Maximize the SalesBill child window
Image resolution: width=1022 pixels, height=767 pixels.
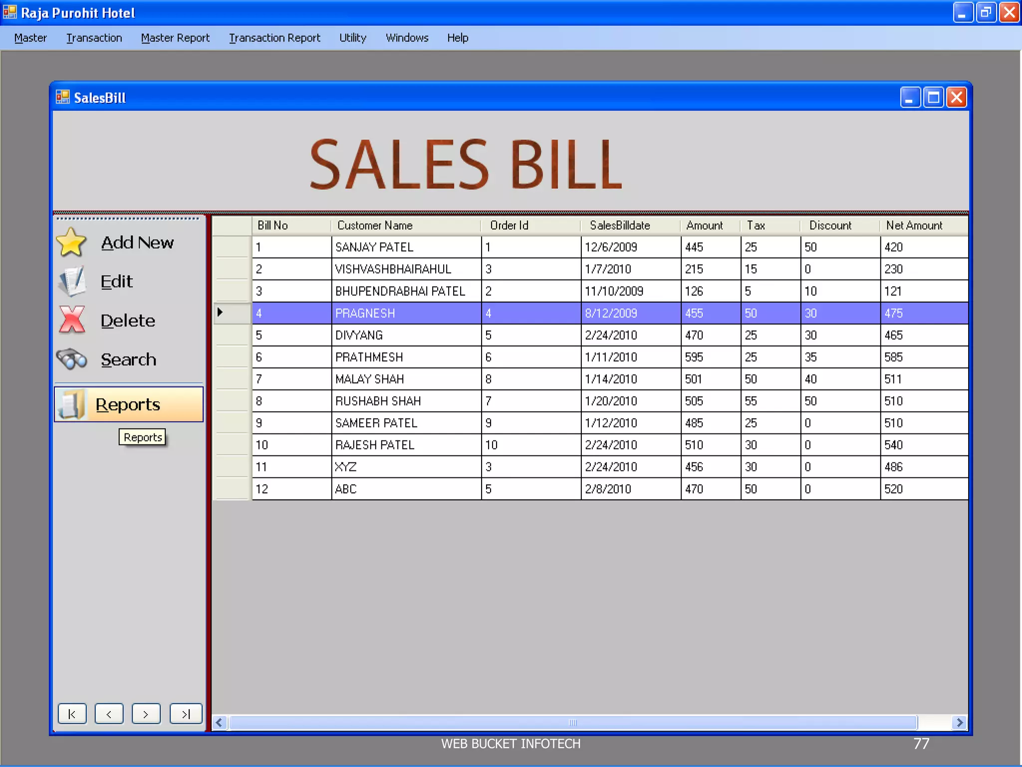coord(933,97)
